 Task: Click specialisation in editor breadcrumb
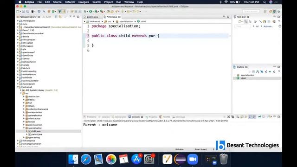[126, 22]
